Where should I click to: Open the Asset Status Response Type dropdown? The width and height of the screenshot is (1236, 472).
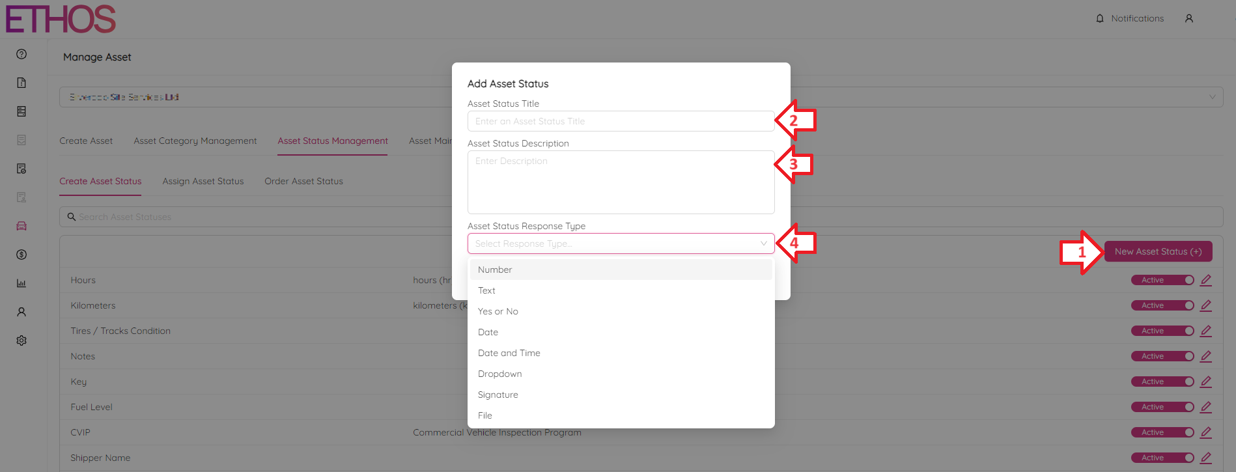620,243
